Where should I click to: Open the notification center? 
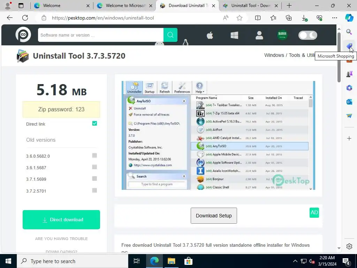tap(346, 261)
